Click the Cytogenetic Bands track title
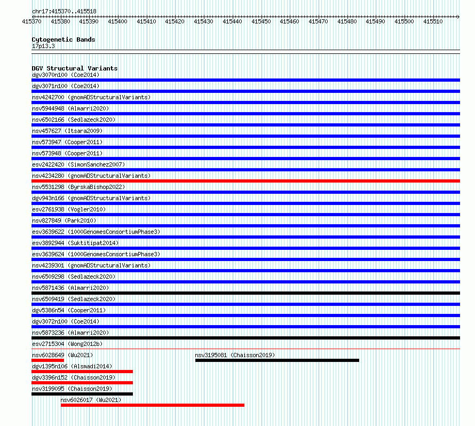Viewport: 475px width, 426px height. 64,40
